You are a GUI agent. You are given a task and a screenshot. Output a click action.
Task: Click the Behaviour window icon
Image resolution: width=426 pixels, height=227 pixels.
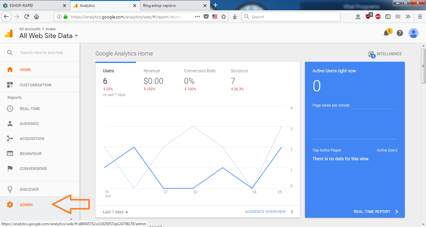(x=10, y=153)
